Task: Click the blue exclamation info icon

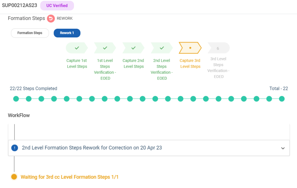Action: pos(15,148)
